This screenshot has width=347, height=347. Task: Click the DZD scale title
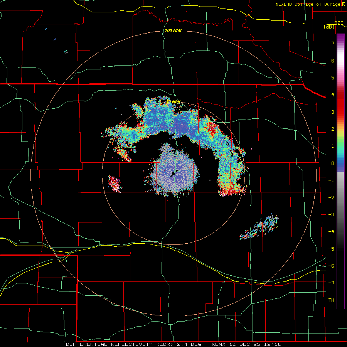tap(339, 23)
